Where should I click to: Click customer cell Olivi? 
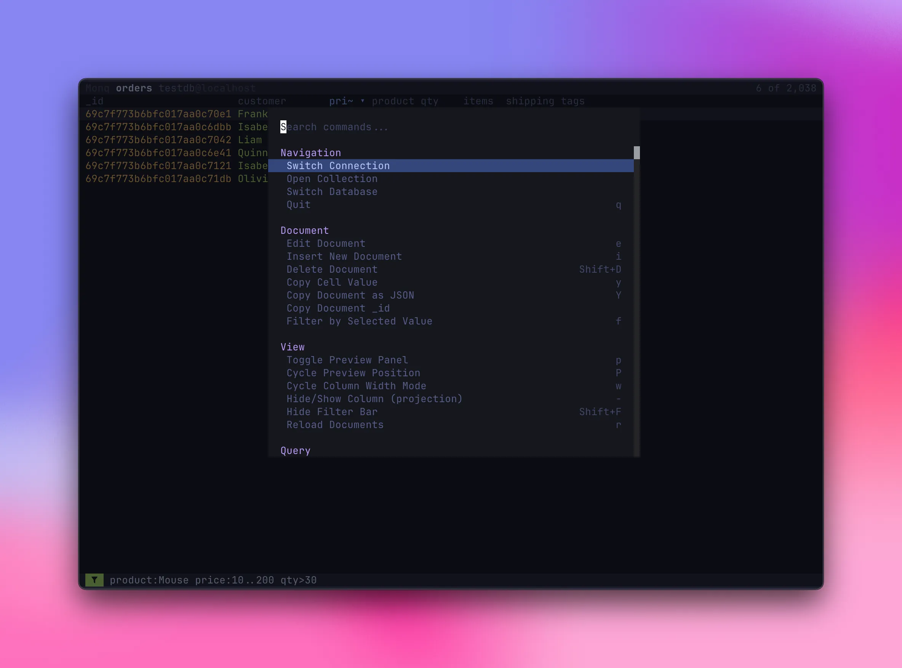(x=253, y=179)
